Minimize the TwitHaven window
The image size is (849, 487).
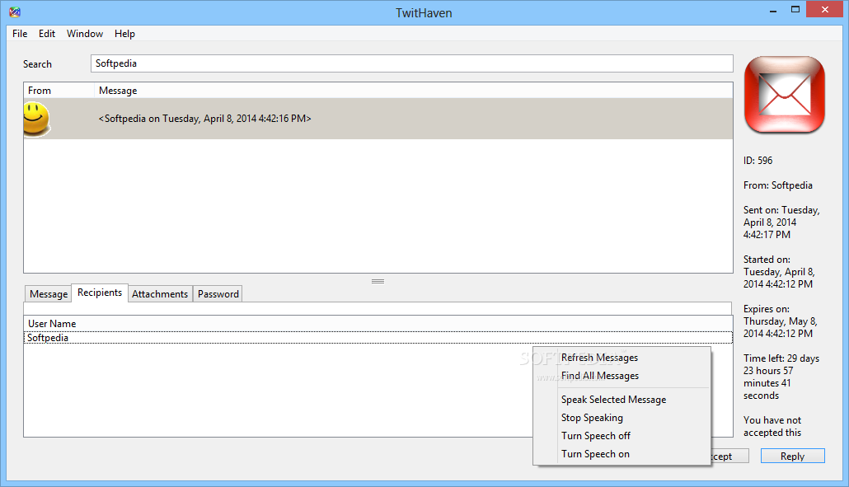pos(772,11)
